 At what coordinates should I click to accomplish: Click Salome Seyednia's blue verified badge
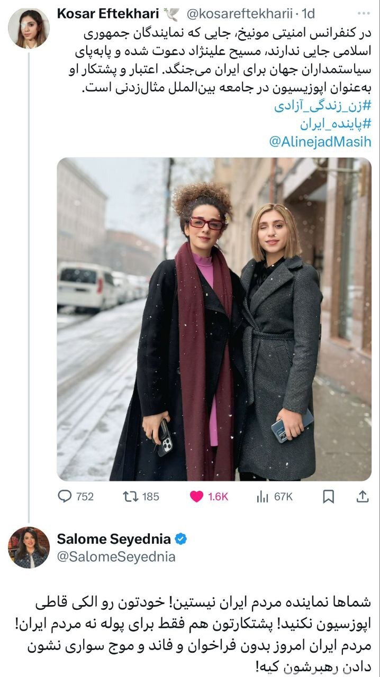(181, 539)
